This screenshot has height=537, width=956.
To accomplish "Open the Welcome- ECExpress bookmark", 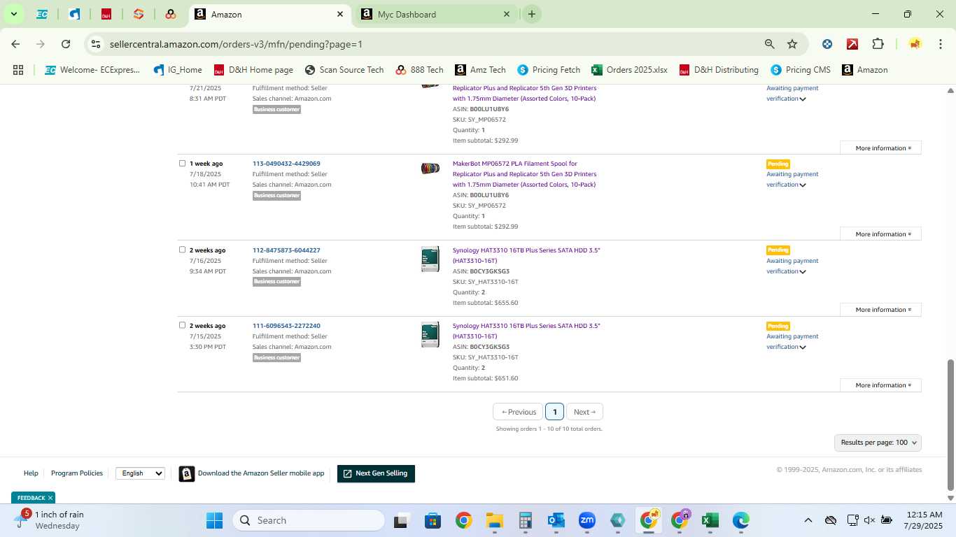I will (92, 70).
